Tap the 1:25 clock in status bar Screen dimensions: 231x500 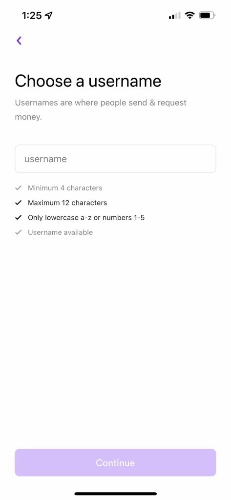(32, 15)
